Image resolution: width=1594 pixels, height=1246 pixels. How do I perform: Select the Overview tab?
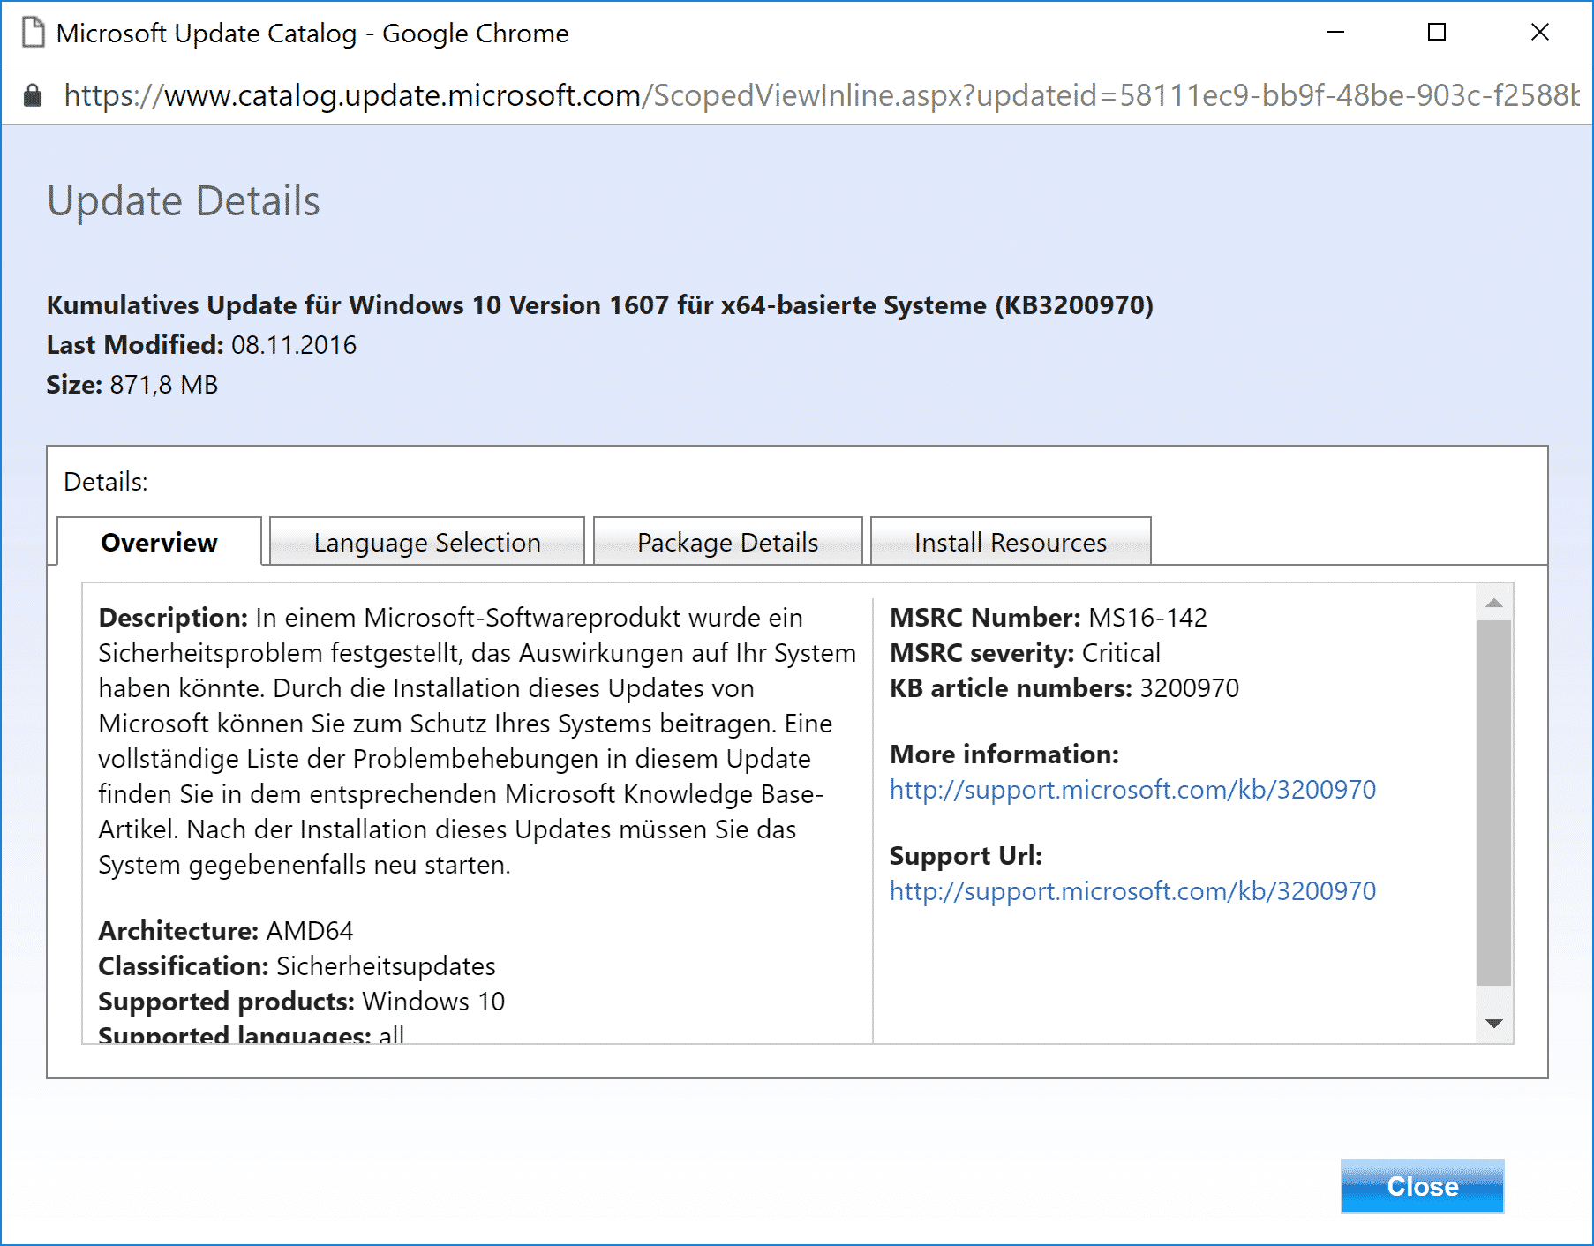[x=159, y=542]
